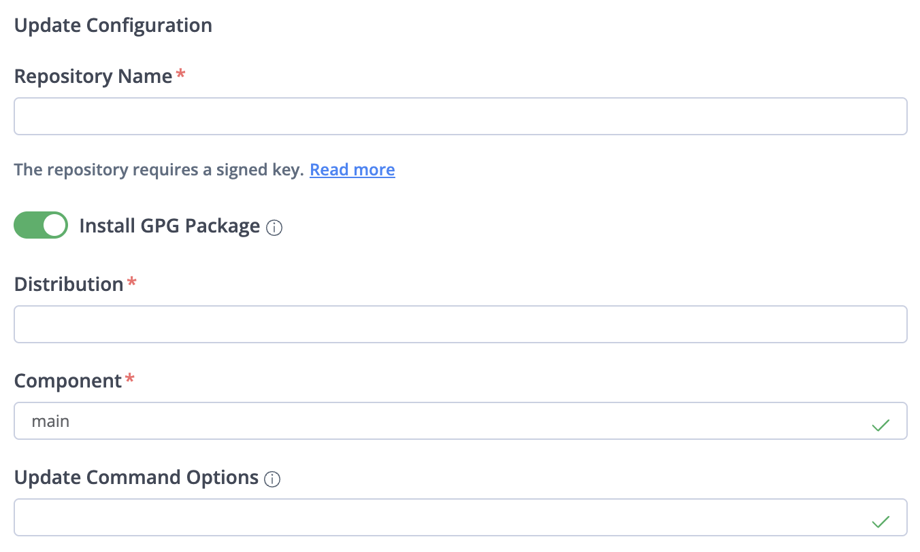
Task: Focus the Repository Name text field
Action: (x=460, y=116)
